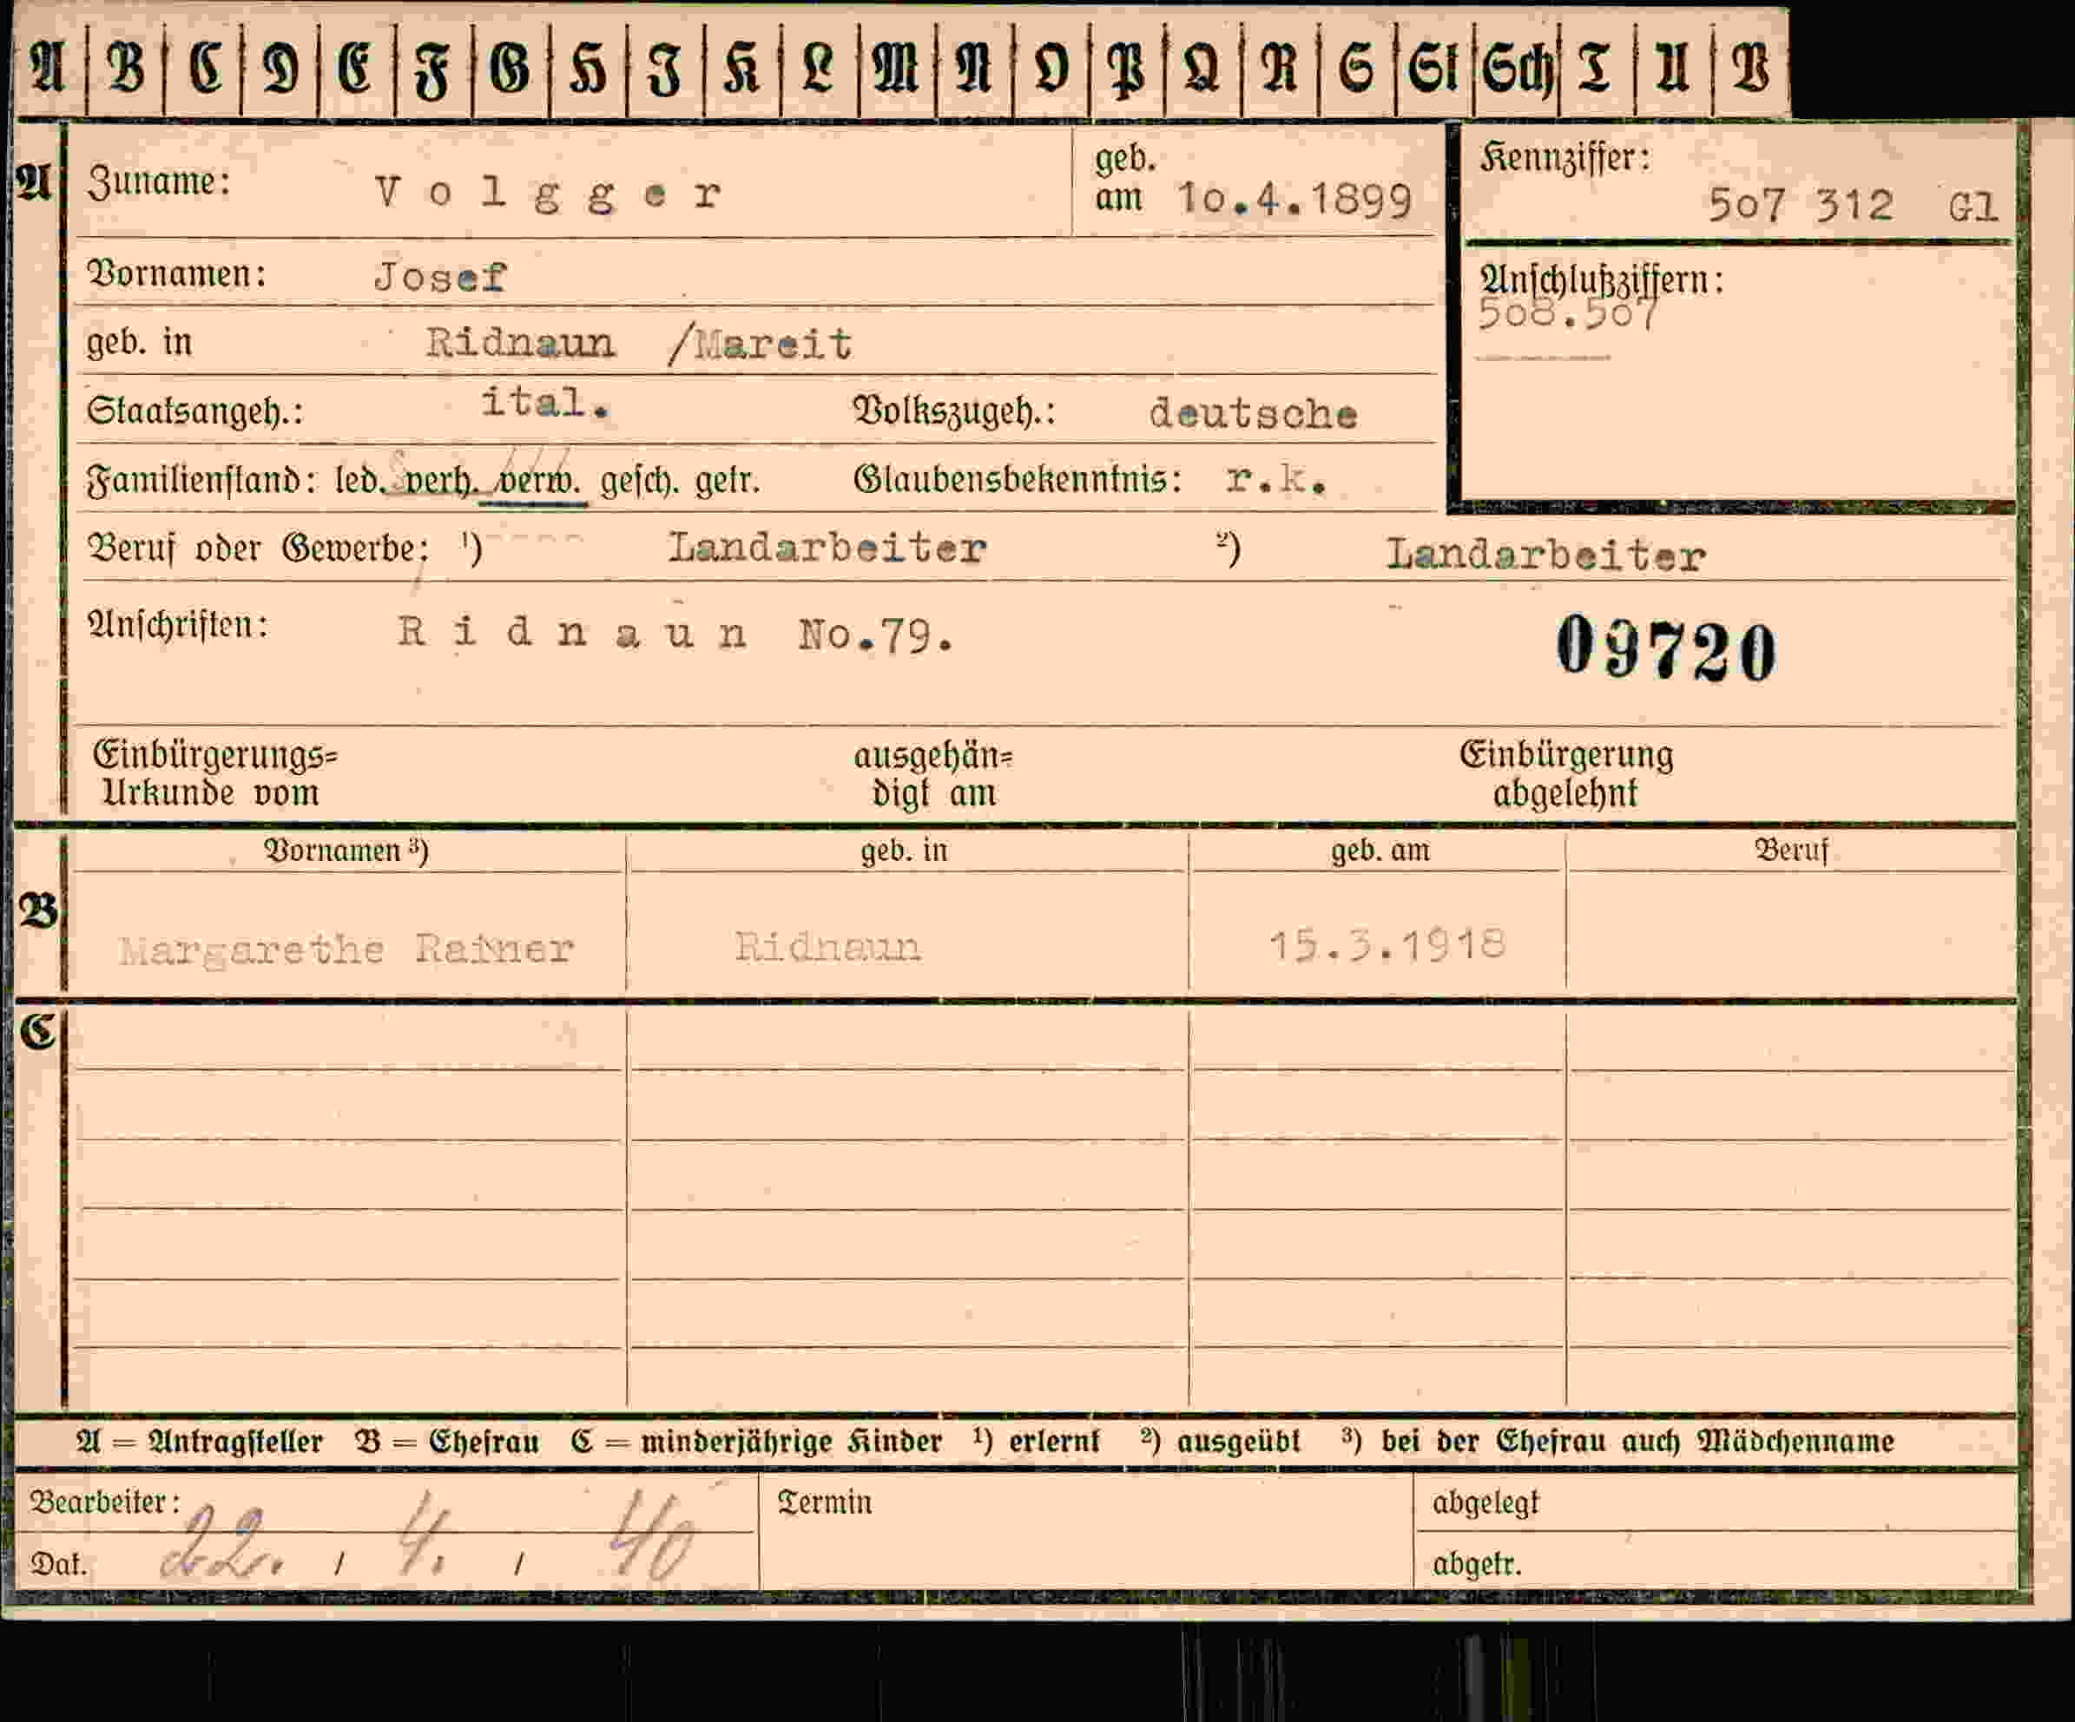Select the birth date "10.4.1899"

click(x=1295, y=200)
